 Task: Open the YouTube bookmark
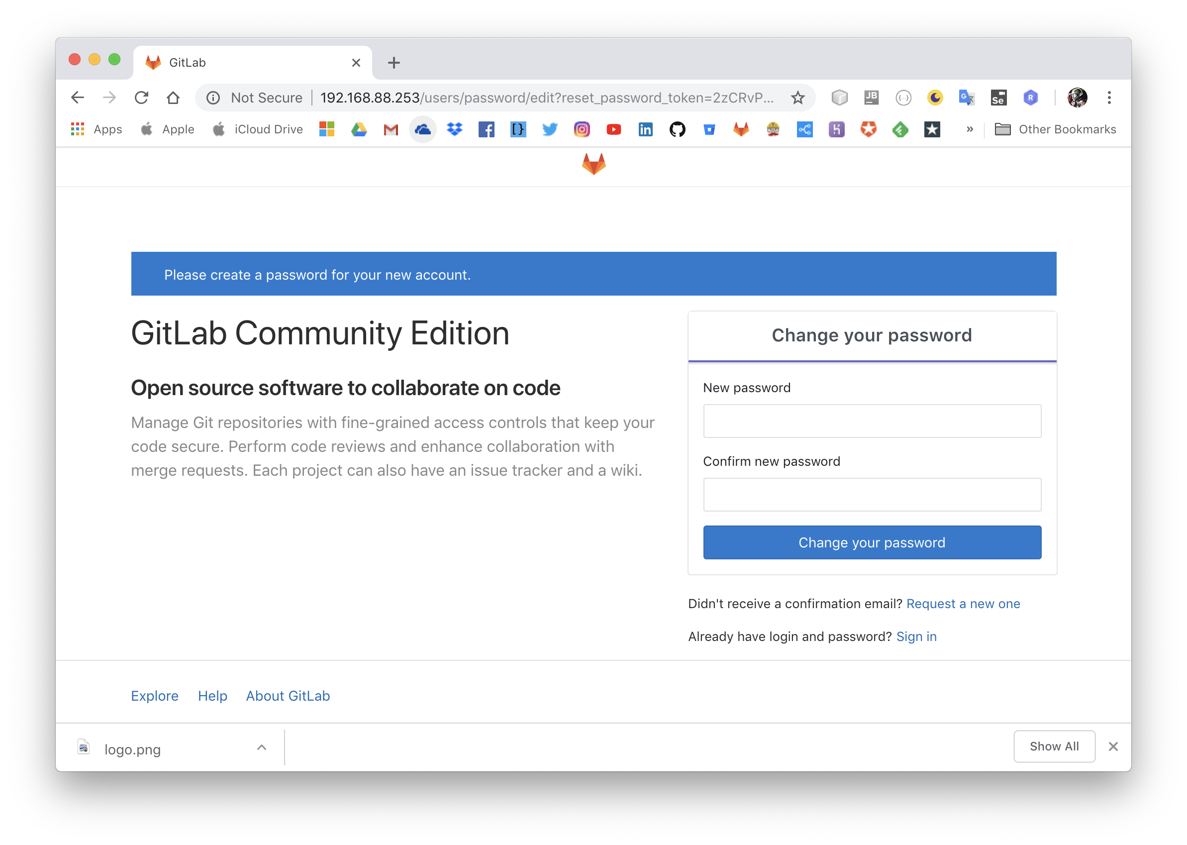(x=614, y=129)
